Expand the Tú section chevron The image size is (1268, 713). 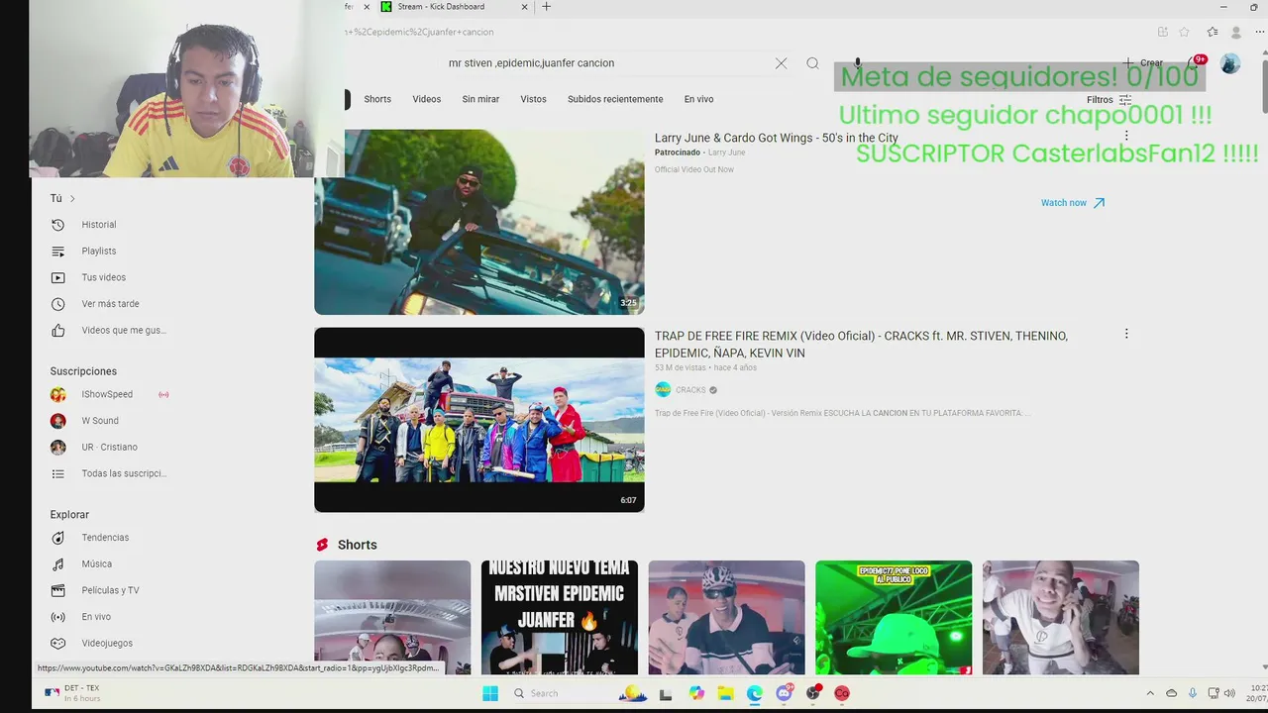pyautogui.click(x=72, y=199)
